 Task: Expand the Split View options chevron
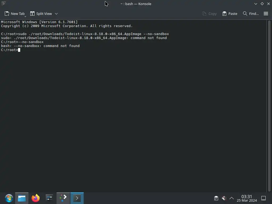[x=56, y=14]
